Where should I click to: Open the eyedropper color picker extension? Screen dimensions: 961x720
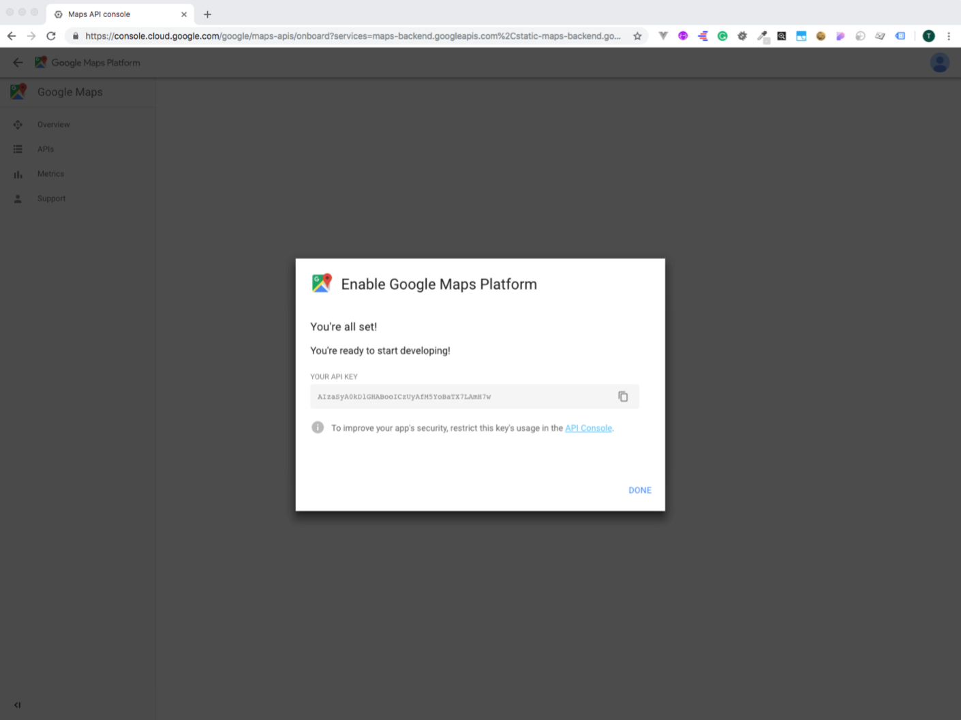coord(763,37)
